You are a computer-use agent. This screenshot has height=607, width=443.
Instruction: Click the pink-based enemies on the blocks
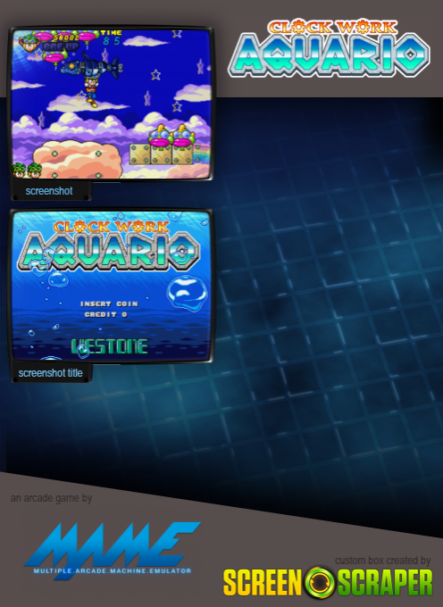pyautogui.click(x=172, y=136)
